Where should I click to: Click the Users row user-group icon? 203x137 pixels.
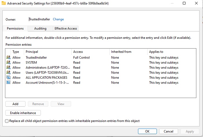(x=8, y=72)
